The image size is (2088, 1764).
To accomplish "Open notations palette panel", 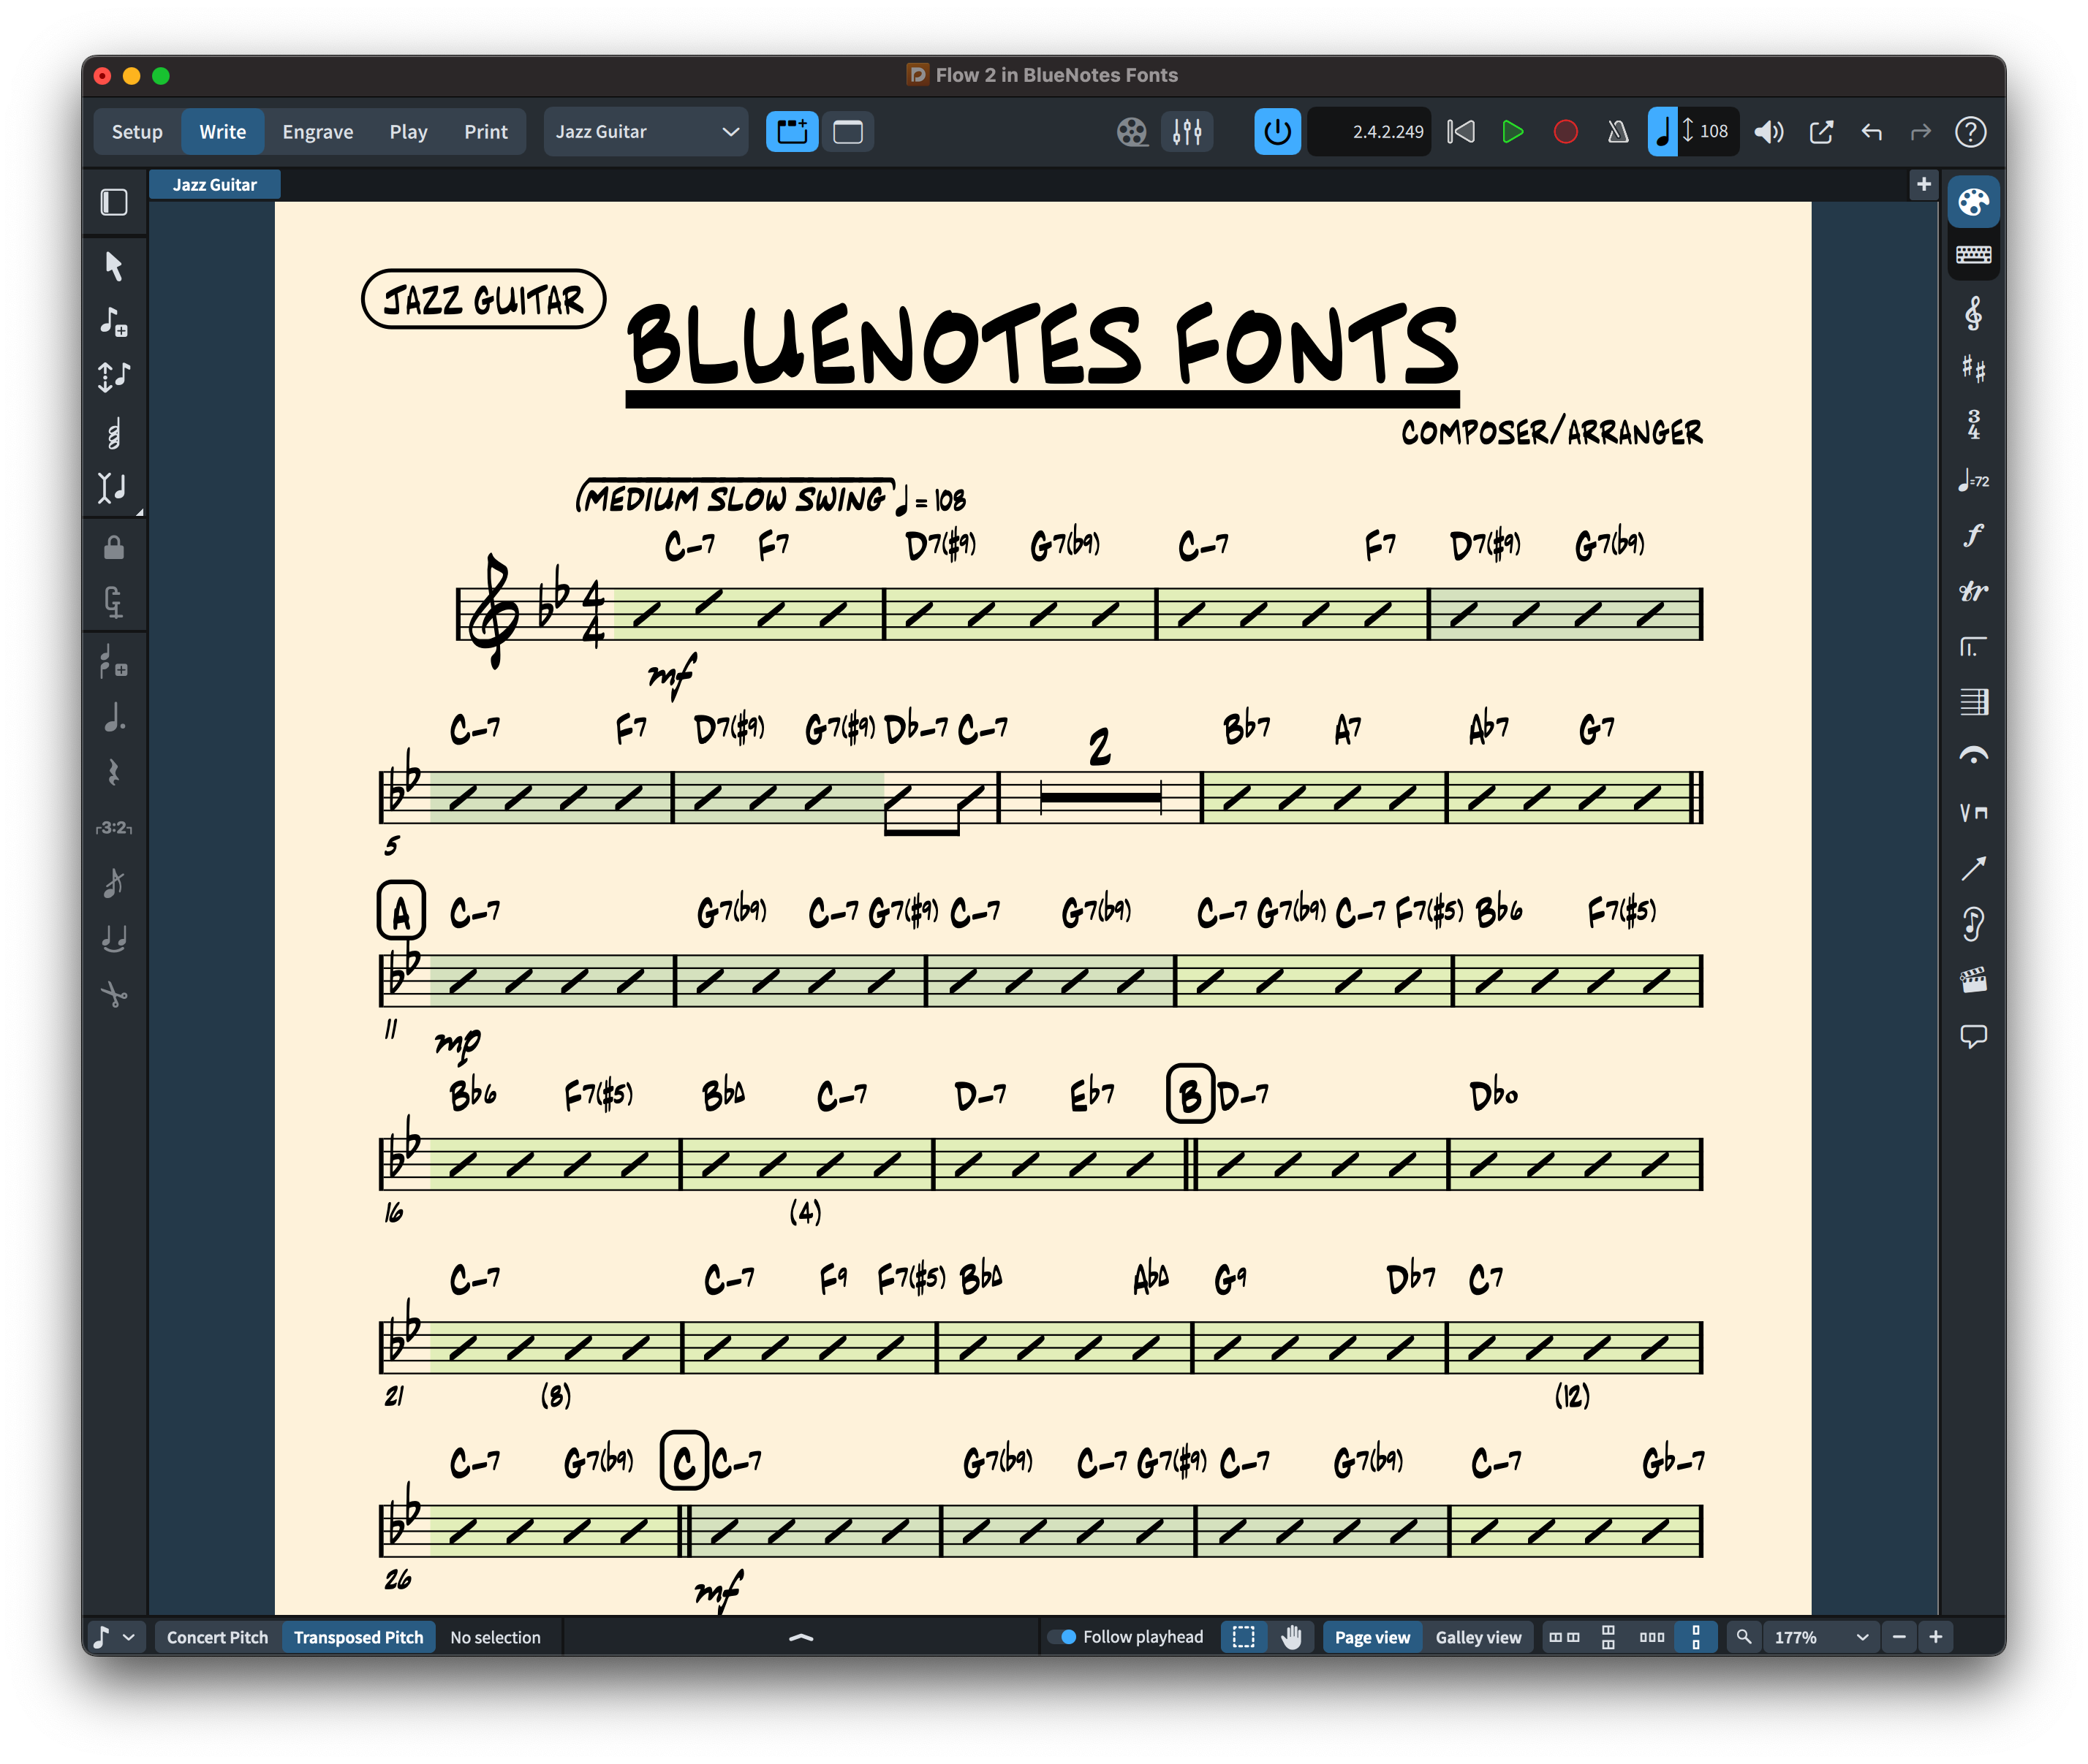I will pyautogui.click(x=1973, y=202).
